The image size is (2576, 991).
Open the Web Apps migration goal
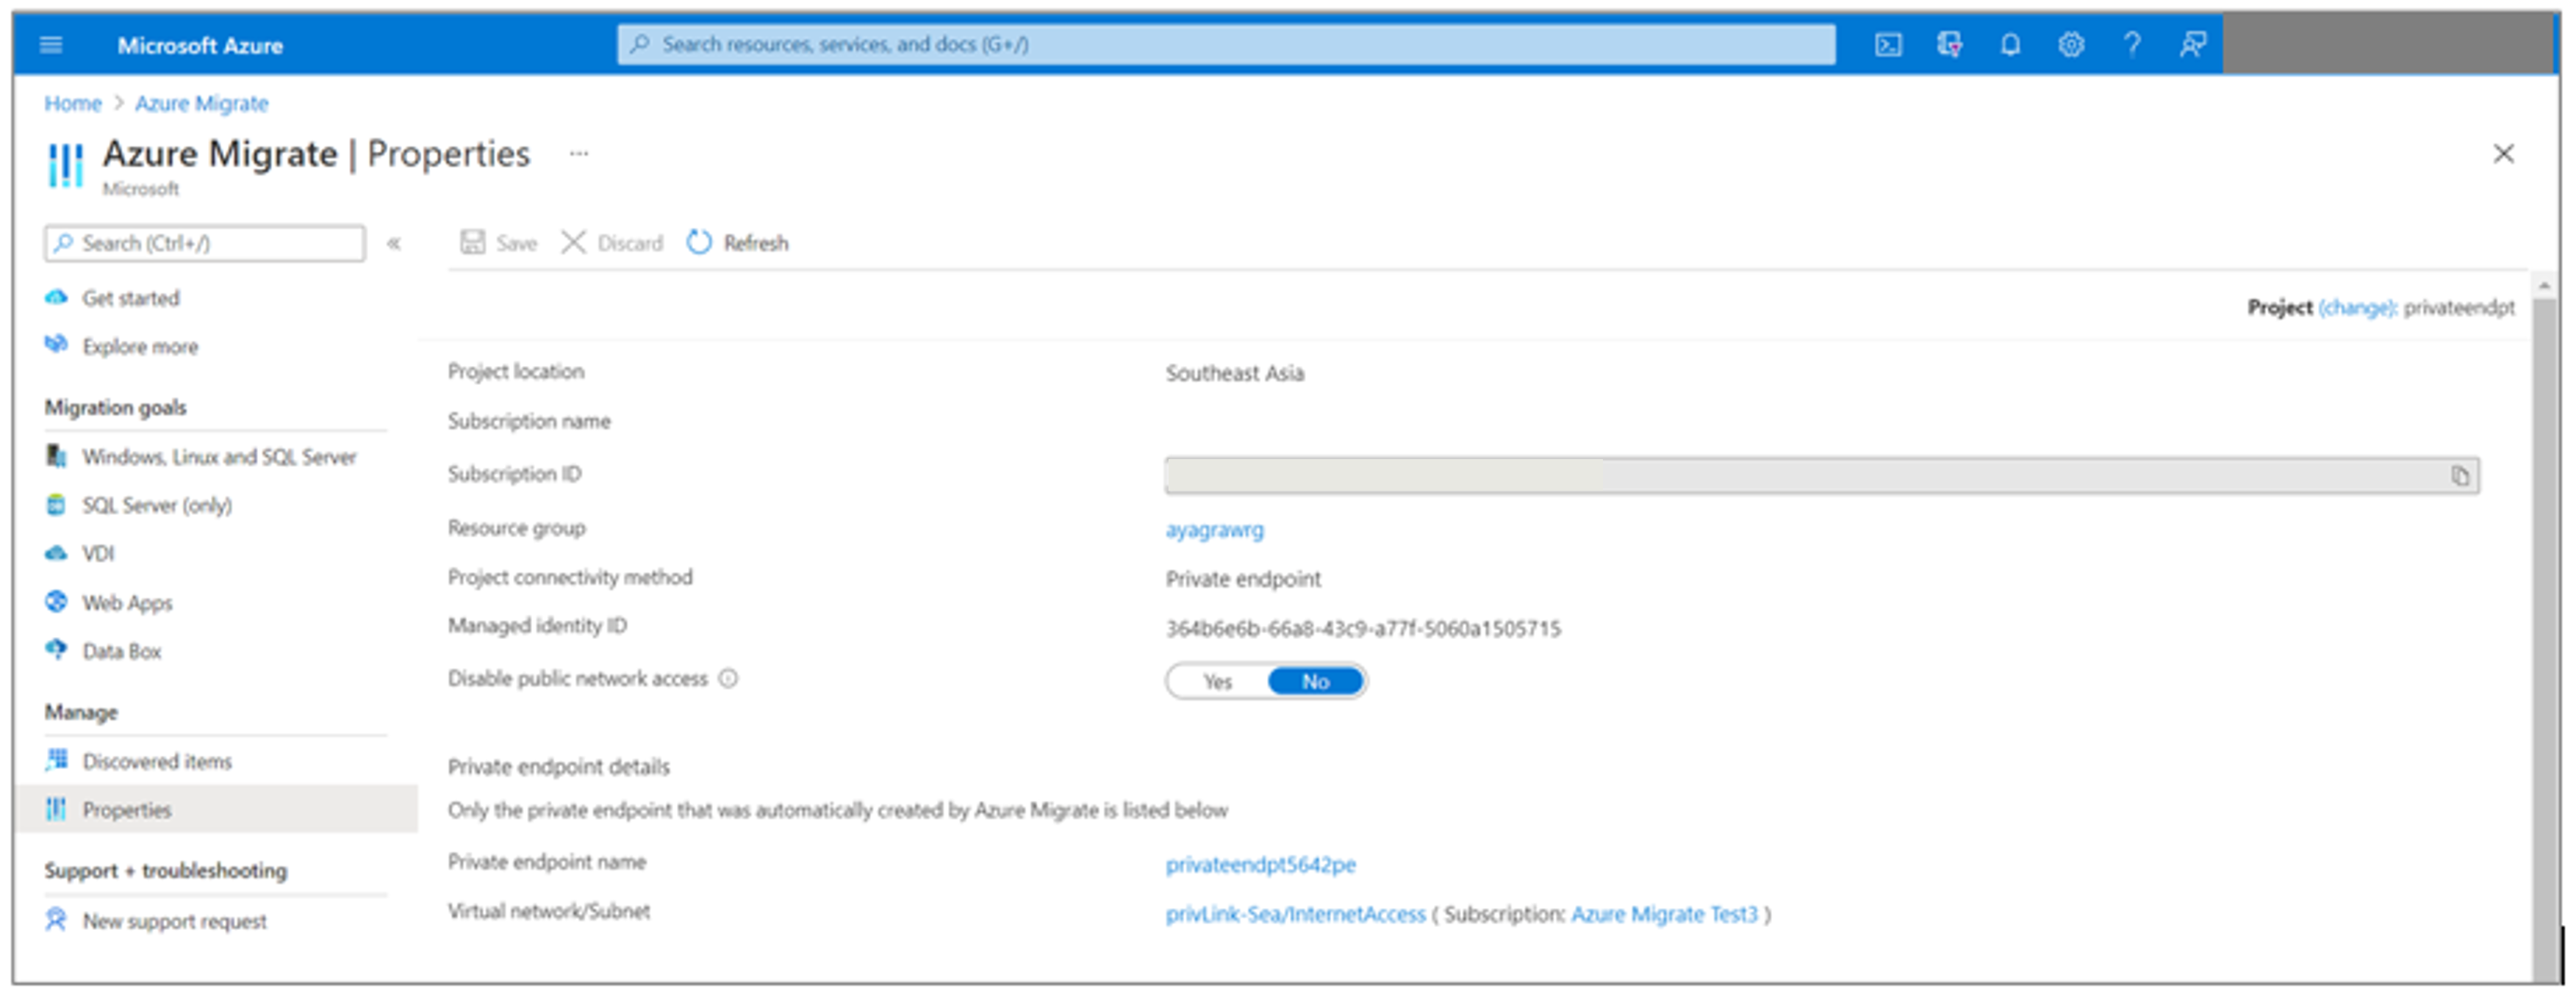coord(127,603)
